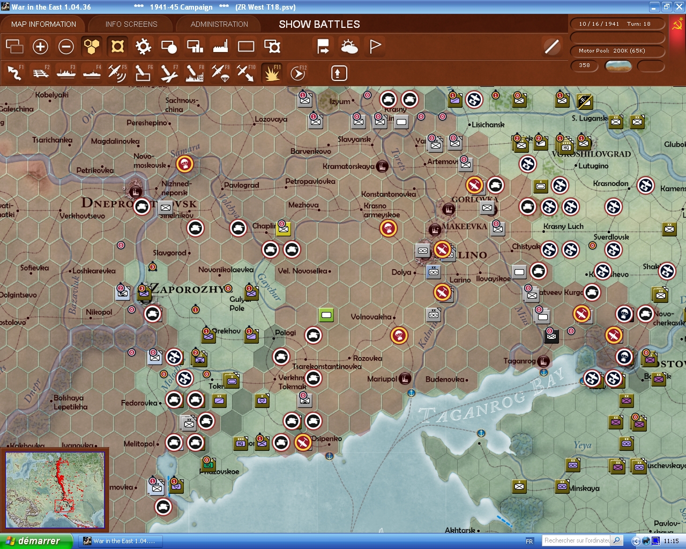The height and width of the screenshot is (549, 686).
Task: Open the ADMINISTRATION tab
Action: pos(219,24)
